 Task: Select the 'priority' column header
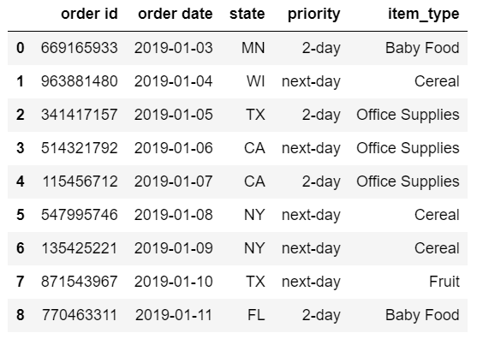314,15
